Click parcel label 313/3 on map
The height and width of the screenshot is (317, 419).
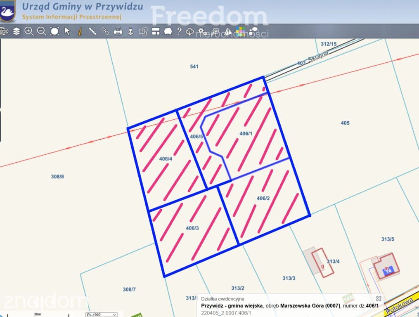[289, 278]
